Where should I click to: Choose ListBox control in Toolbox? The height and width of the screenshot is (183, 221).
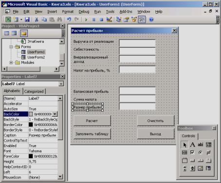[x=184, y=152]
